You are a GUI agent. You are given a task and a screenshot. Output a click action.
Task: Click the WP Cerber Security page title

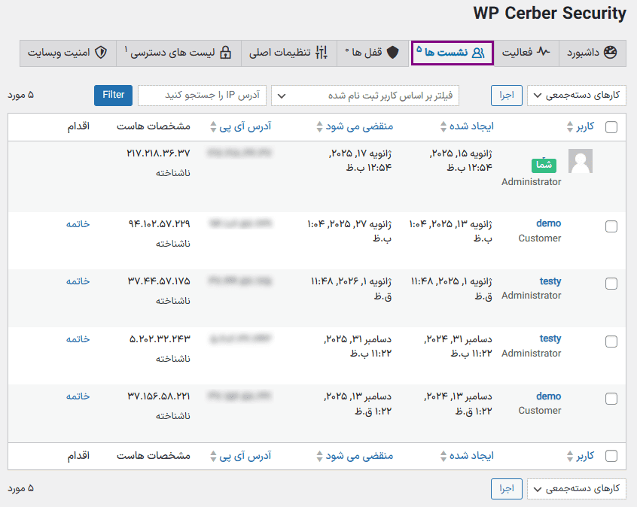[x=550, y=14]
